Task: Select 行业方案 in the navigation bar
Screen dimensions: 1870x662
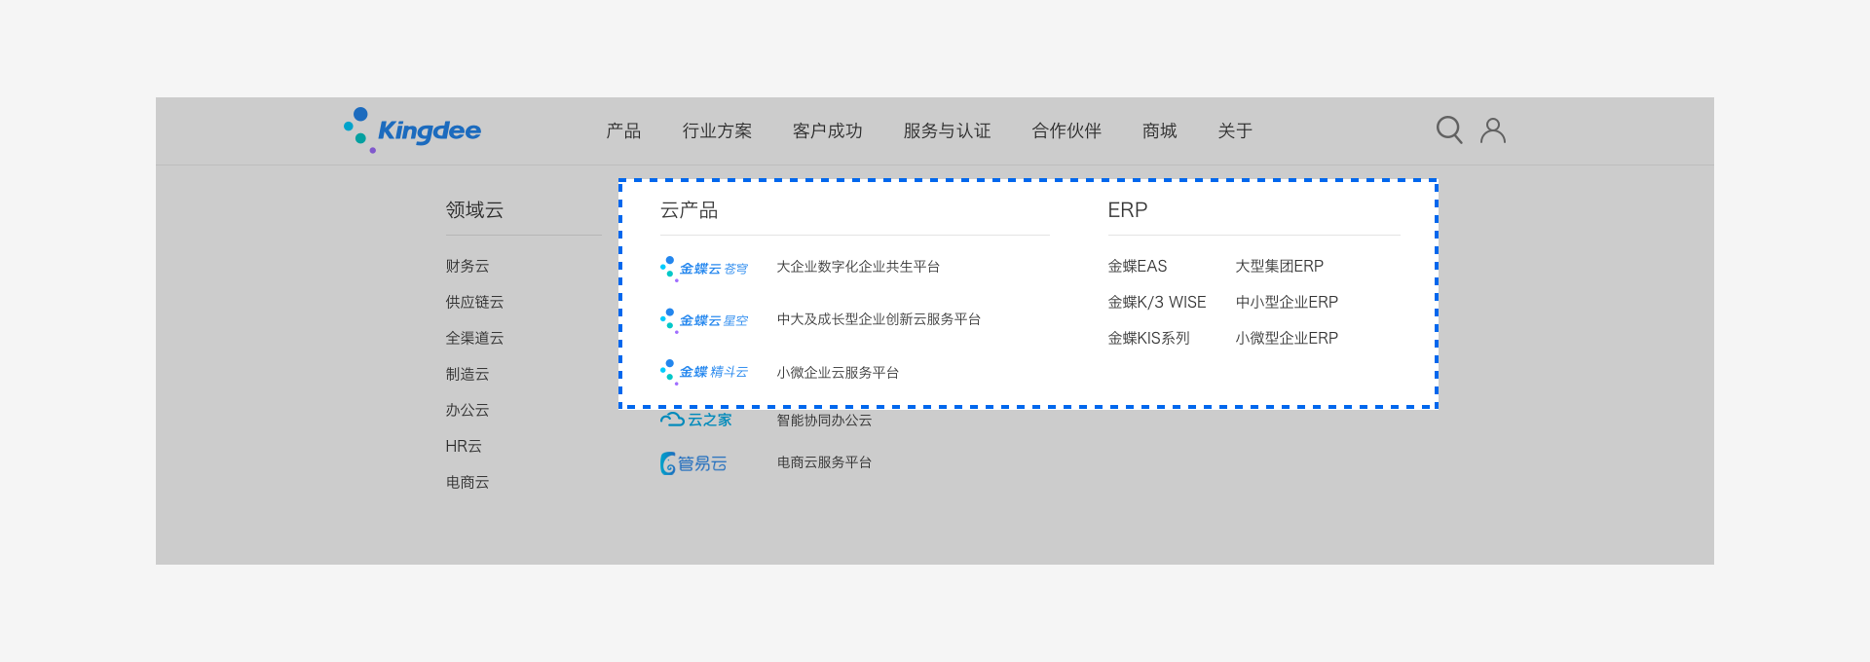Action: pos(717,130)
